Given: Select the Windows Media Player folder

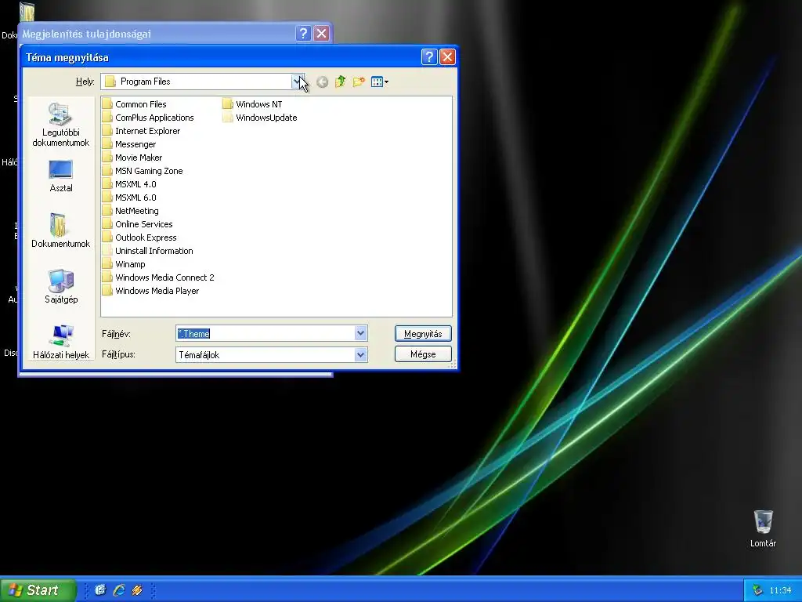Looking at the screenshot, I should 151,290.
